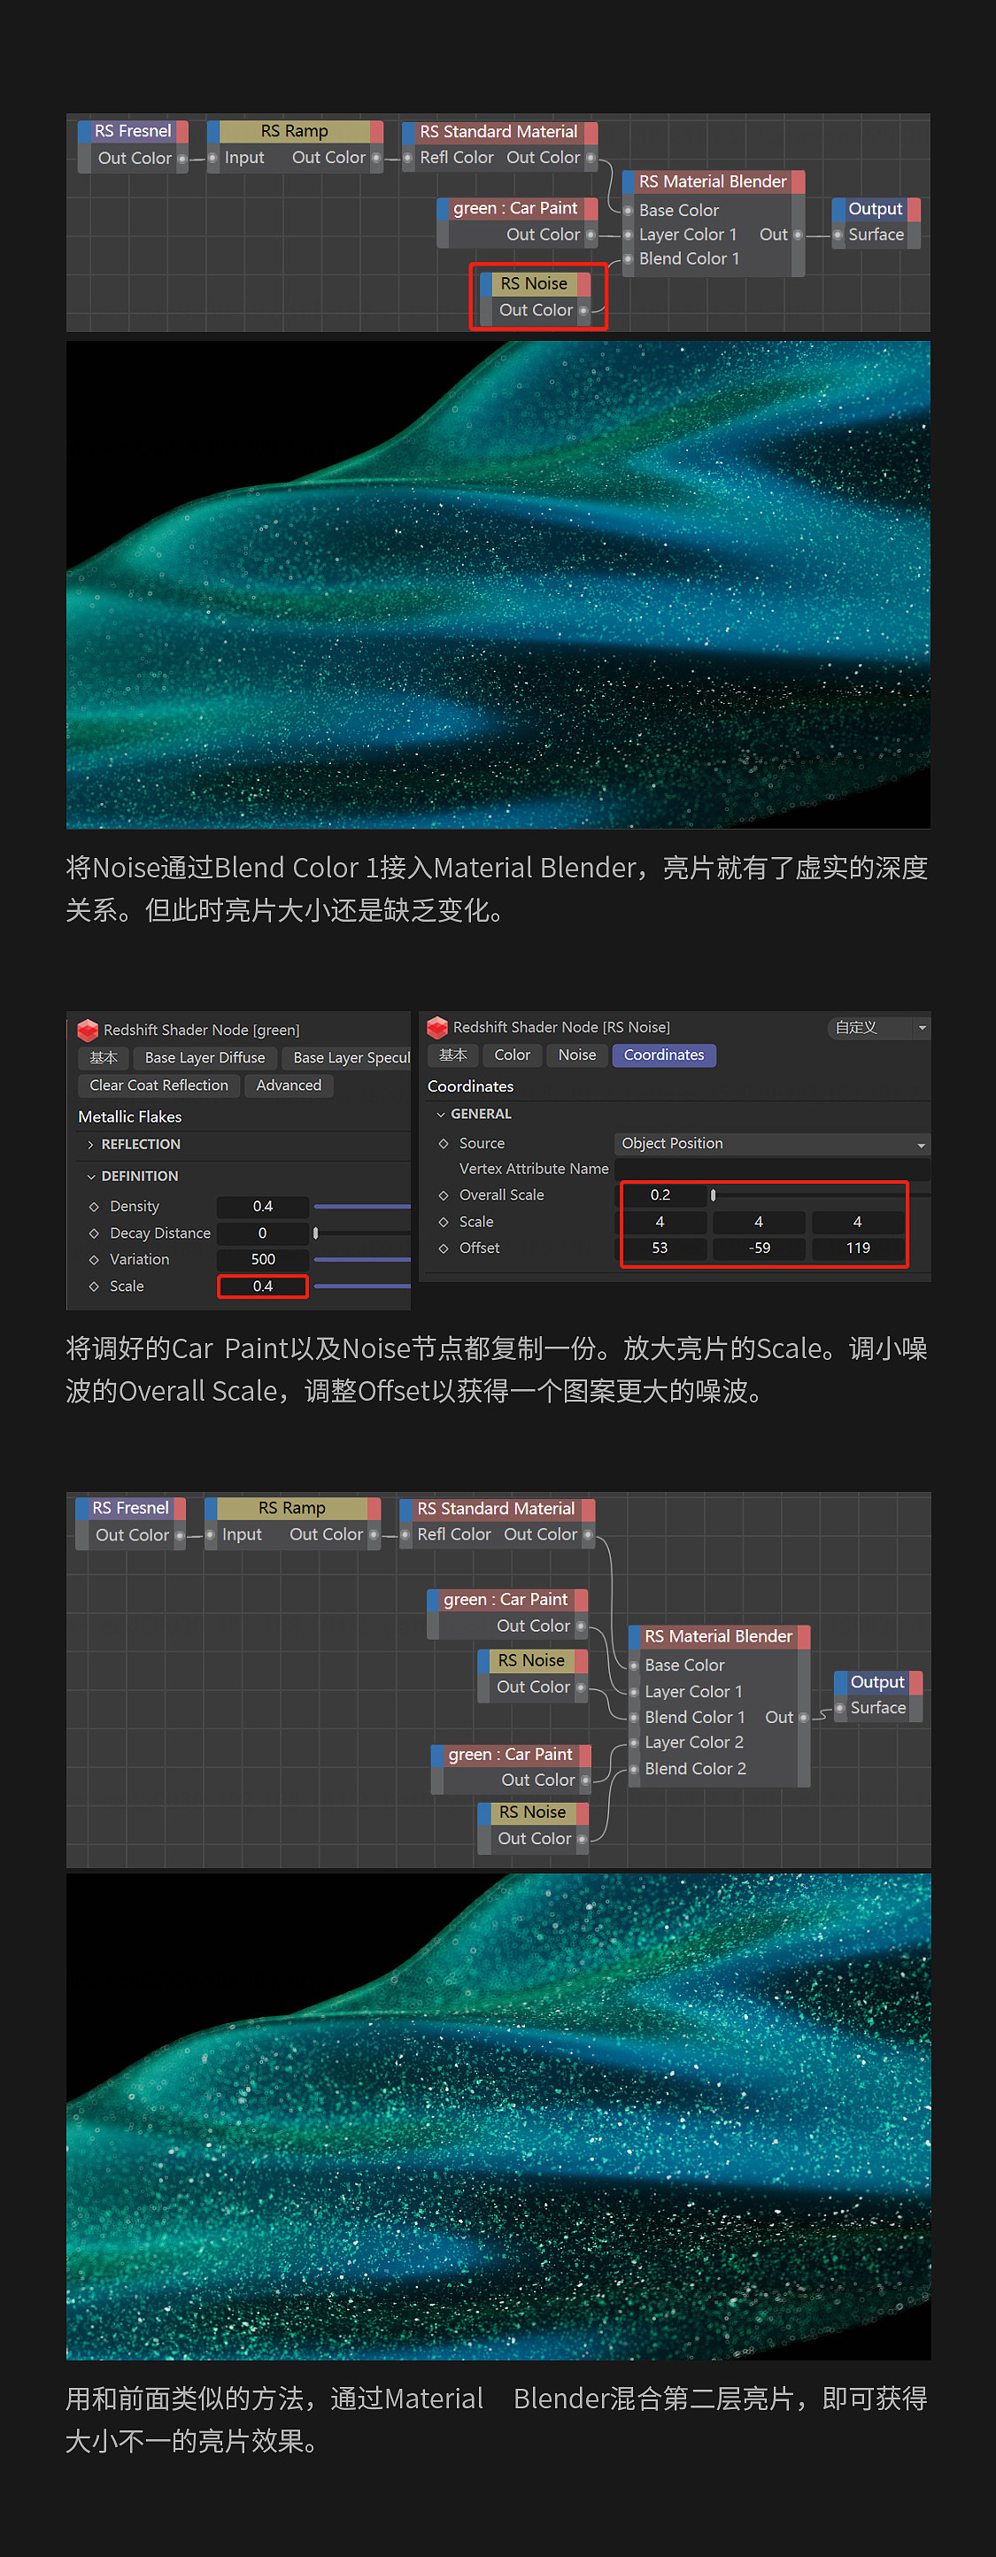Select the Output node title in the lower graph
Image resolution: width=996 pixels, height=2557 pixels.
point(878,1681)
